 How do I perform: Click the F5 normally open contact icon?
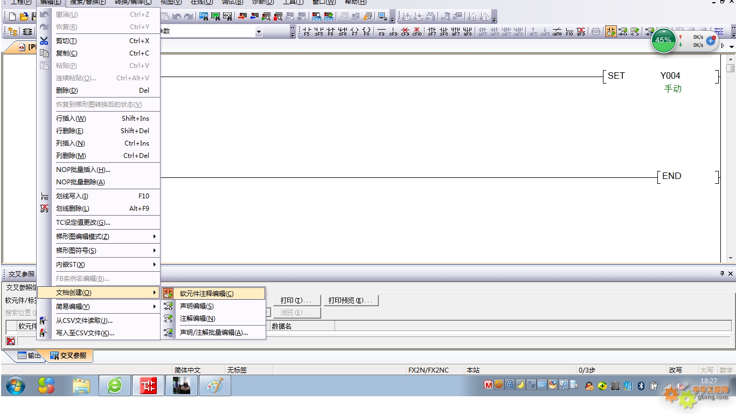[x=307, y=32]
